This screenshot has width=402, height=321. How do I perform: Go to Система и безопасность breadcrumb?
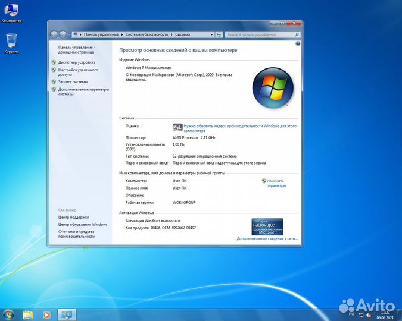(147, 34)
